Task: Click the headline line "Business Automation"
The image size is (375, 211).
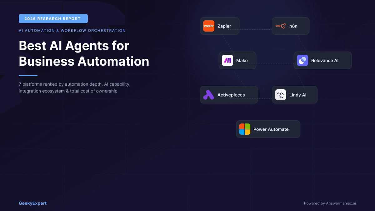Action: pyautogui.click(x=84, y=61)
